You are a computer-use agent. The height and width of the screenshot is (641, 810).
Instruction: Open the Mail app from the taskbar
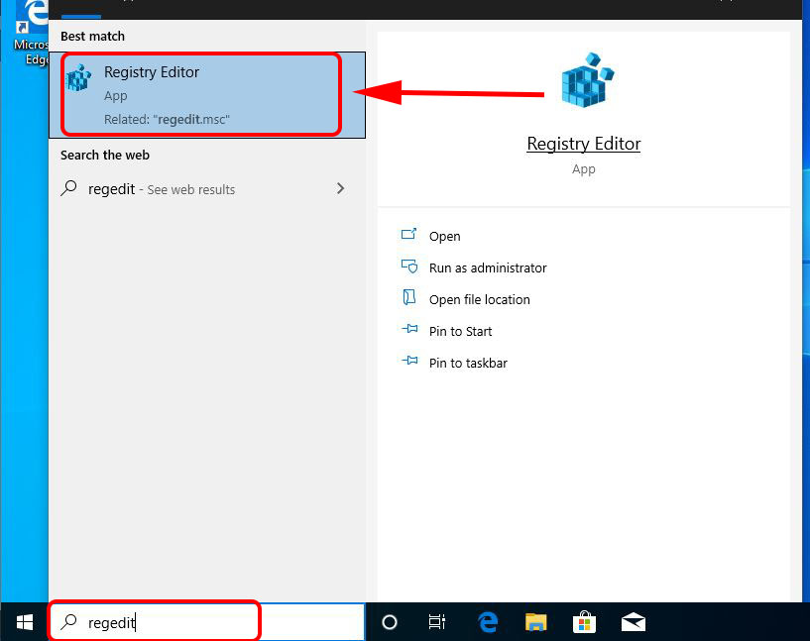pos(634,622)
